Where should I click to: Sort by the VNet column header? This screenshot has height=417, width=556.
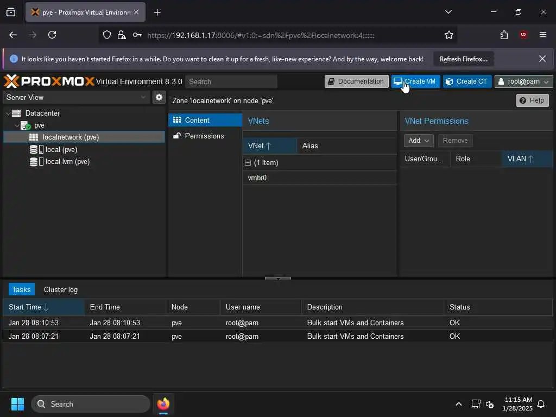[269, 146]
